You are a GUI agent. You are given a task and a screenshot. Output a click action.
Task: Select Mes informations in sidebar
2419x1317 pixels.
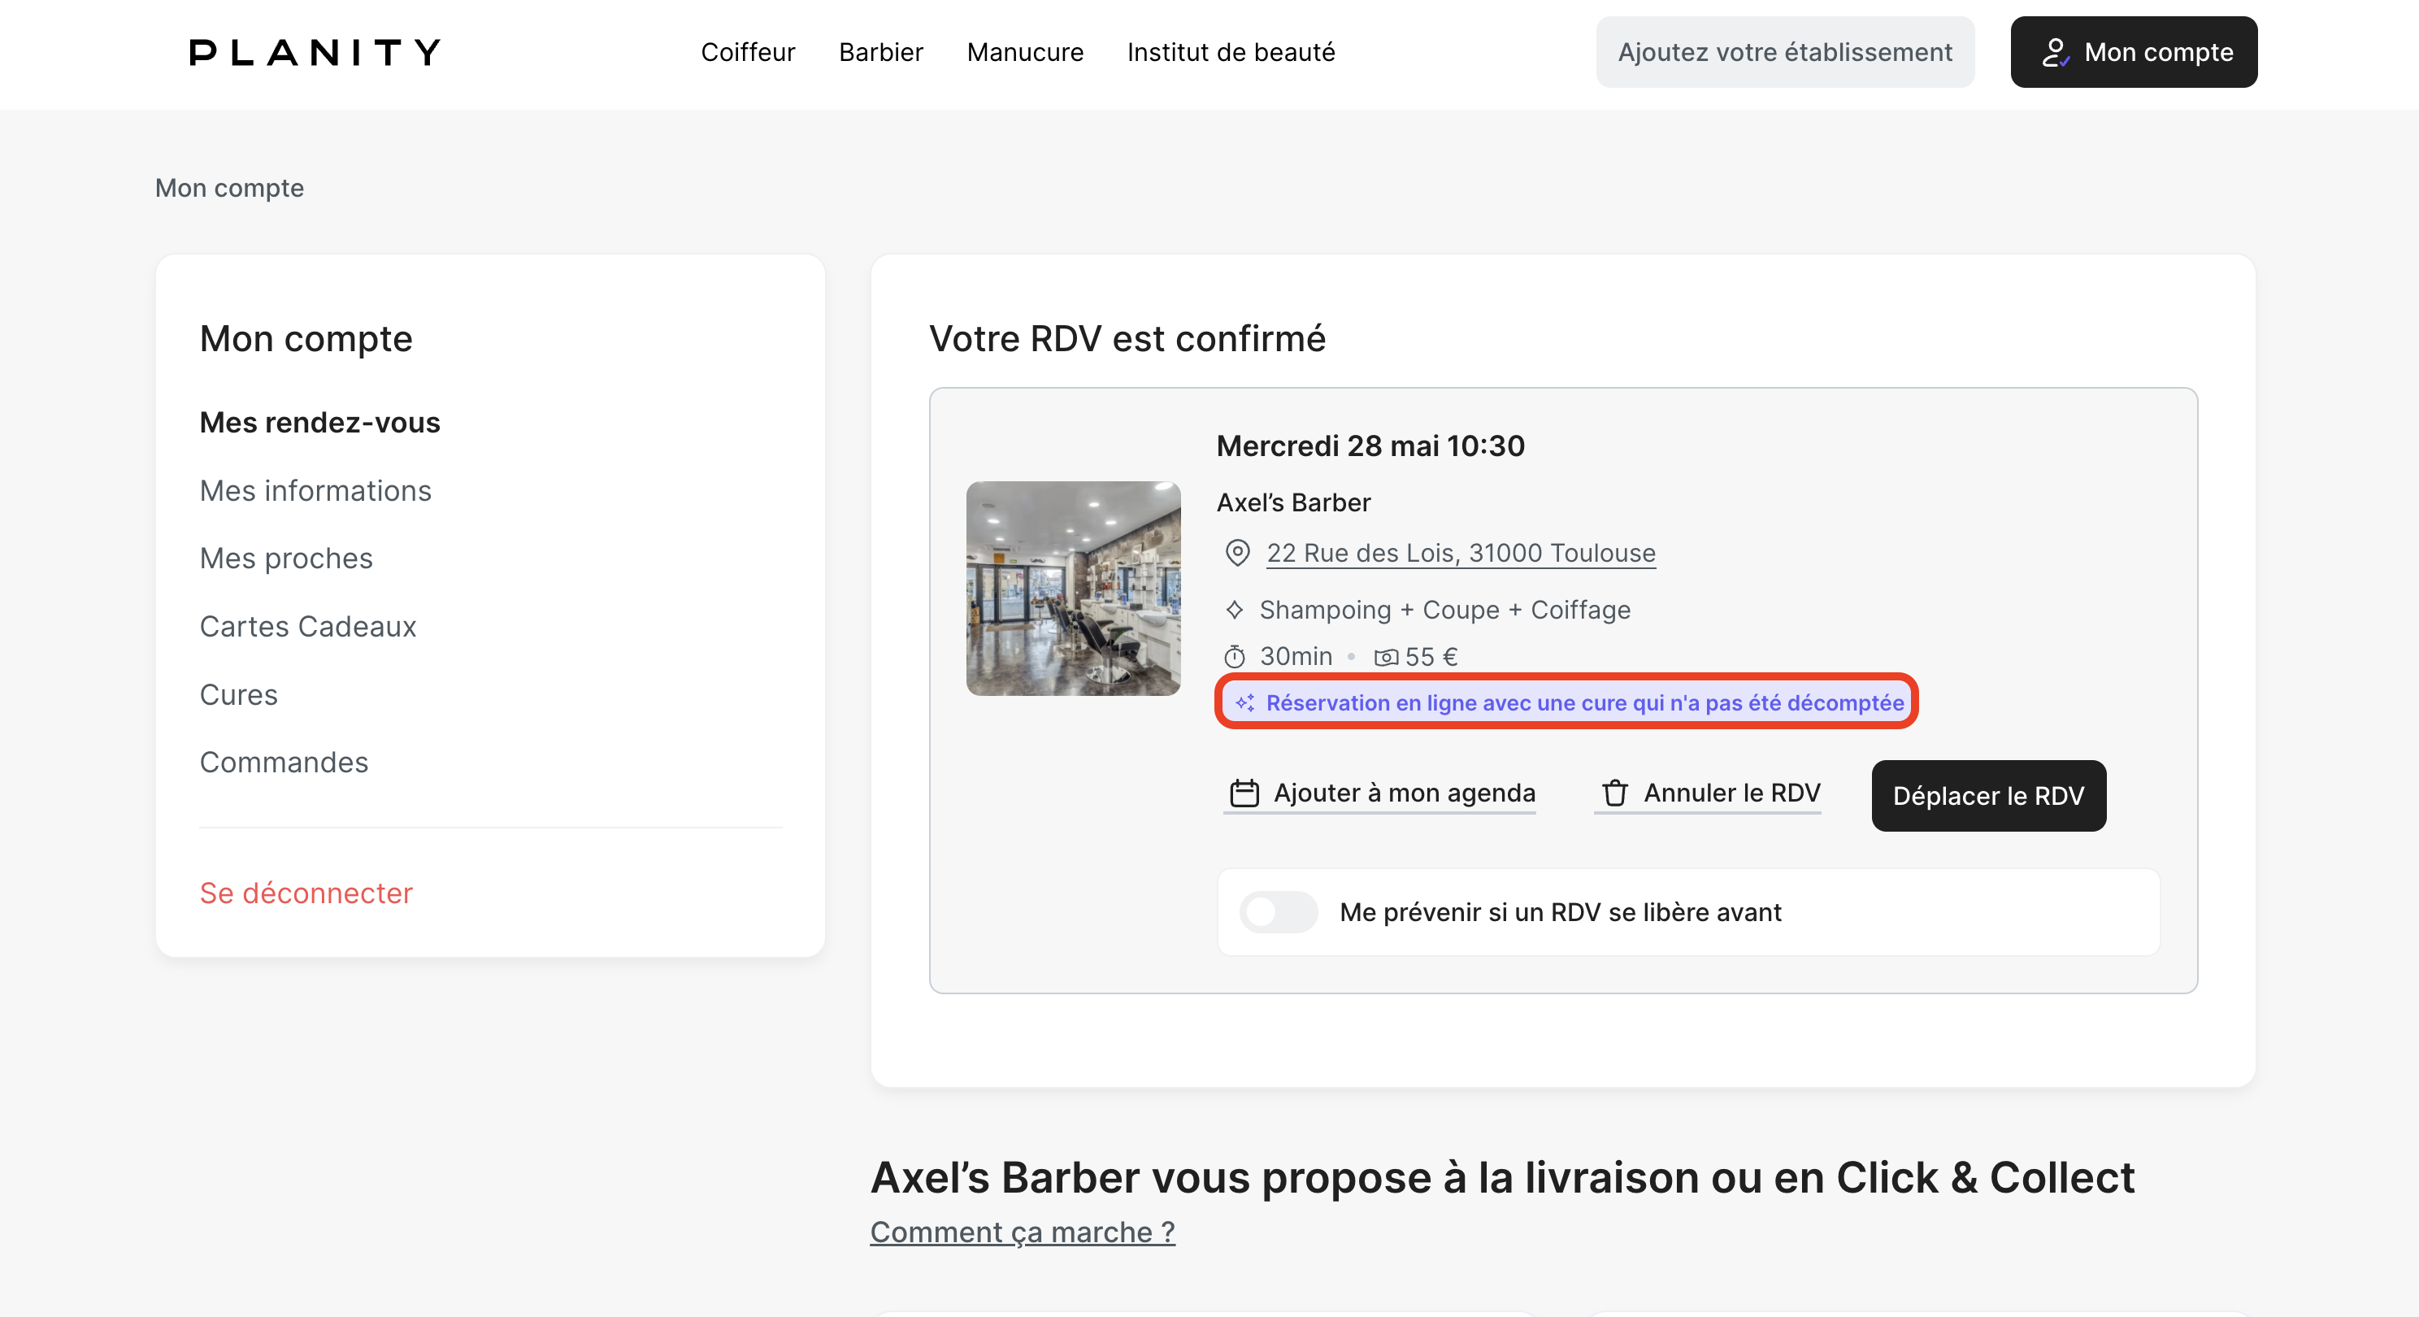coord(315,490)
